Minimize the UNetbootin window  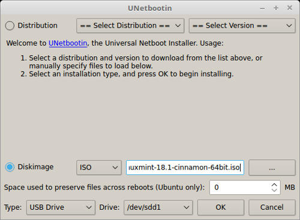[x=262, y=8]
